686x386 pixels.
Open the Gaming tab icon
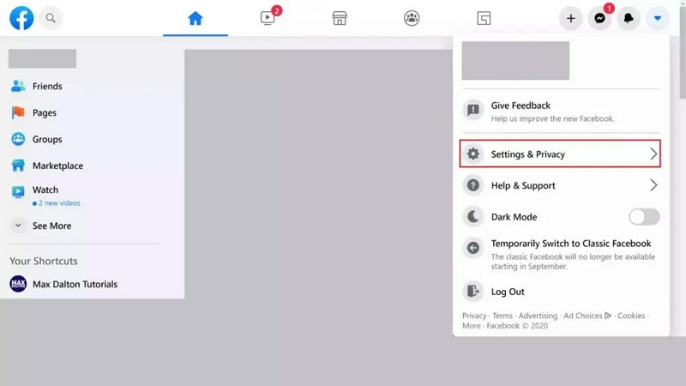(484, 18)
